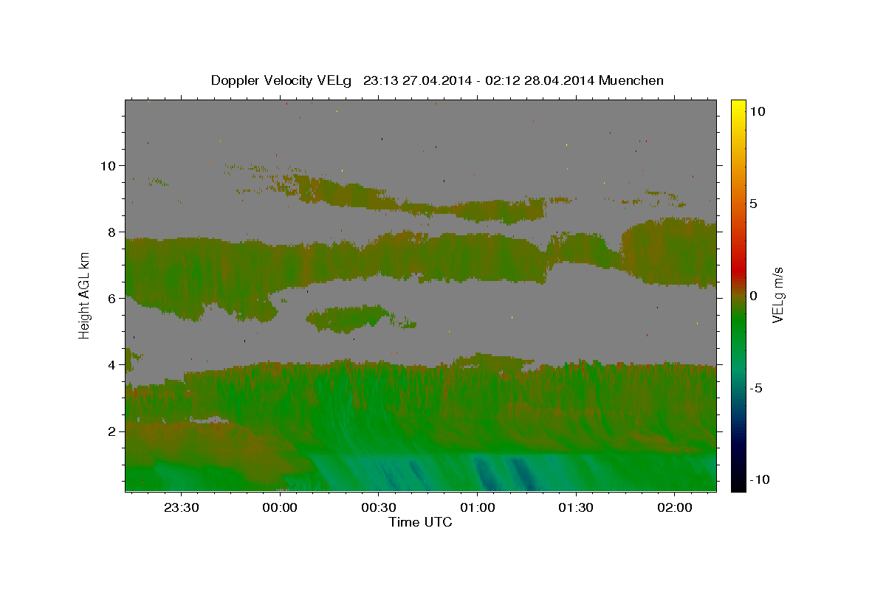The height and width of the screenshot is (590, 886).
Task: Click the height tick label 10
Action: point(108,165)
